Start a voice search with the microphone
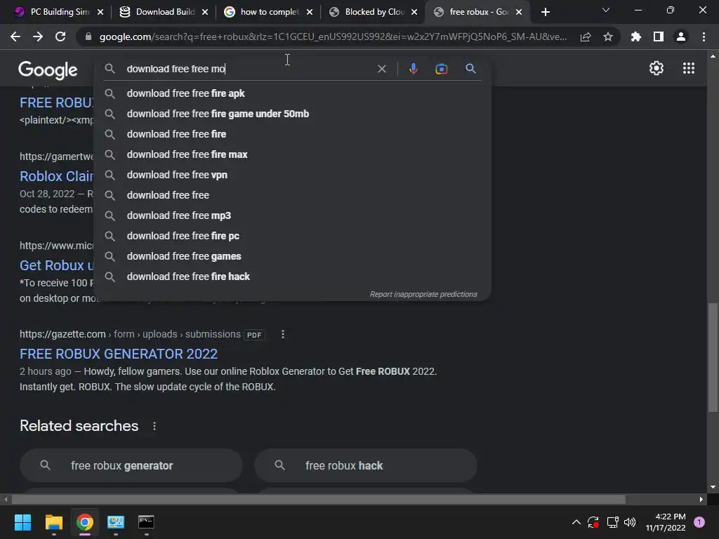The height and width of the screenshot is (539, 719). pyautogui.click(x=413, y=69)
